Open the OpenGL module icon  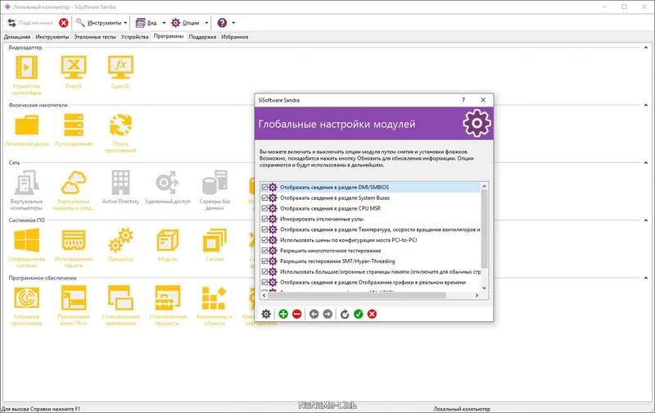click(120, 67)
